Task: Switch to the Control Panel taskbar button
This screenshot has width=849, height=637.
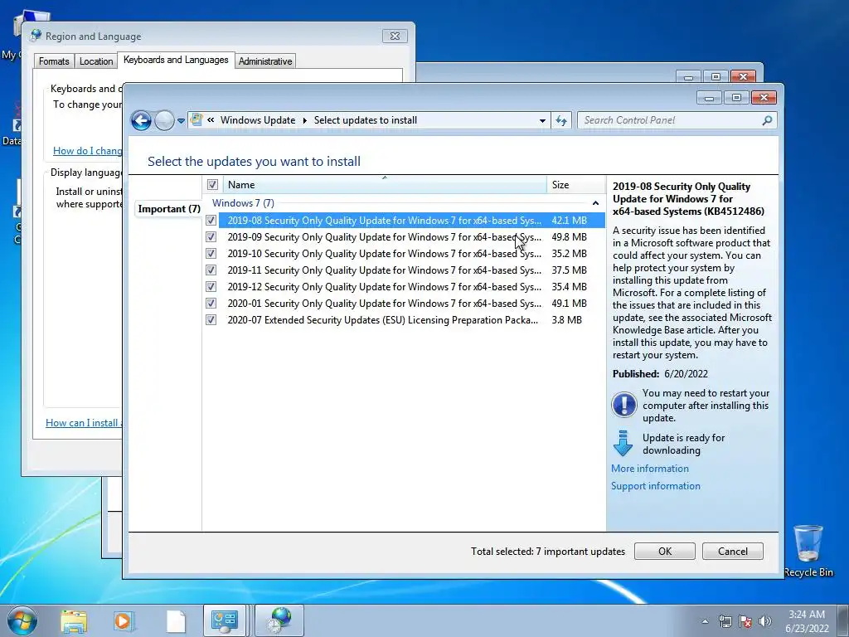Action: pyautogui.click(x=225, y=620)
